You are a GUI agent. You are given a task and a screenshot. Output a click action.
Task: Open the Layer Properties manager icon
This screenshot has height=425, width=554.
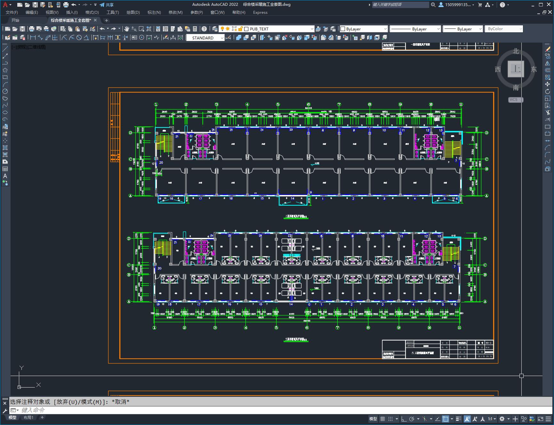pos(214,29)
